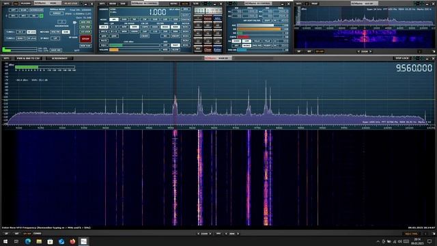The width and height of the screenshot is (437, 246).
Task: Open the SCHEDULER panel
Action: 36,10
